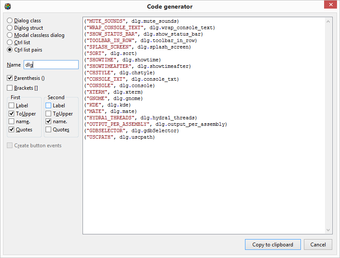This screenshot has width=340, height=258.
Task: Check Label in the Second group
Action: [49, 106]
